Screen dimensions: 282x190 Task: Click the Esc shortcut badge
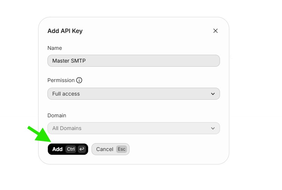[122, 149]
